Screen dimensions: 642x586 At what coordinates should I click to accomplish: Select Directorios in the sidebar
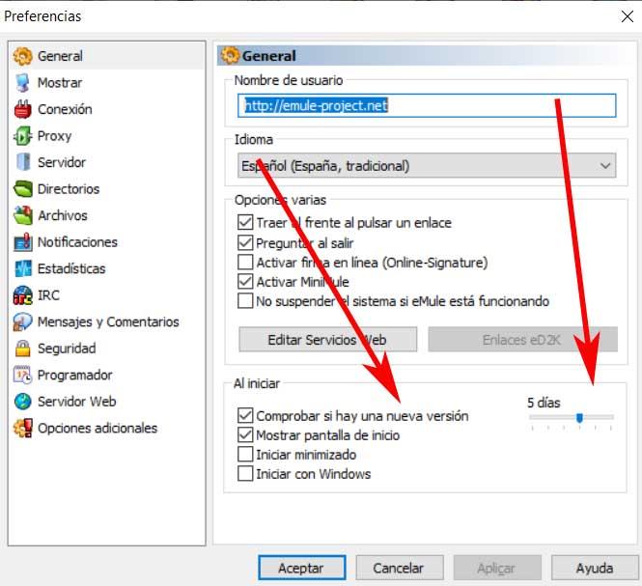(x=69, y=189)
